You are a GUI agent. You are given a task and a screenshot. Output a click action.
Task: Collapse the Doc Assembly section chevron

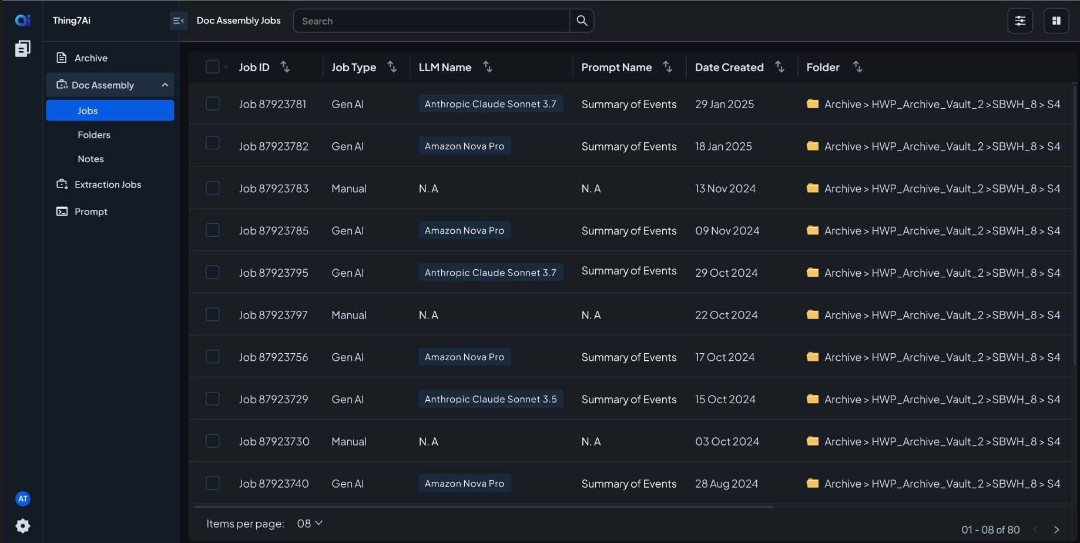pos(165,85)
